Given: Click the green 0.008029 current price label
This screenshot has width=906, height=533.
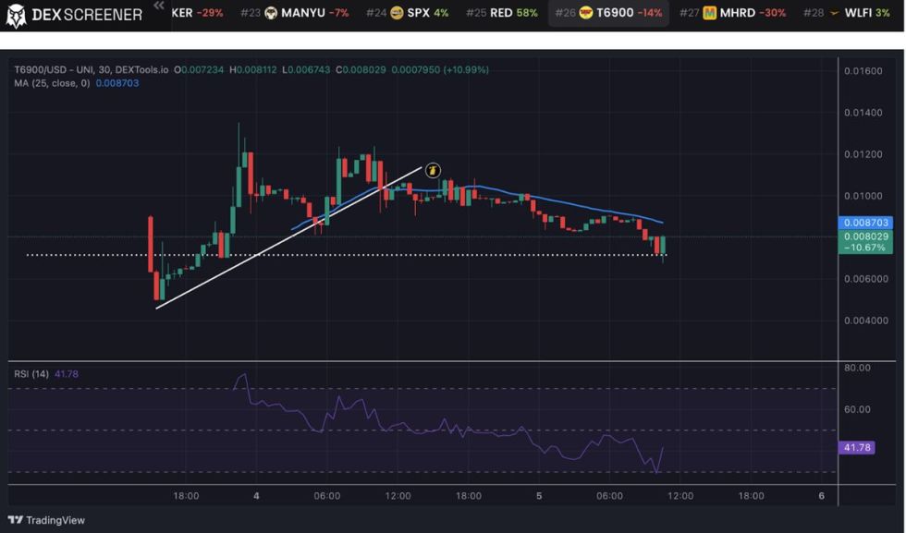Looking at the screenshot, I should [x=865, y=242].
